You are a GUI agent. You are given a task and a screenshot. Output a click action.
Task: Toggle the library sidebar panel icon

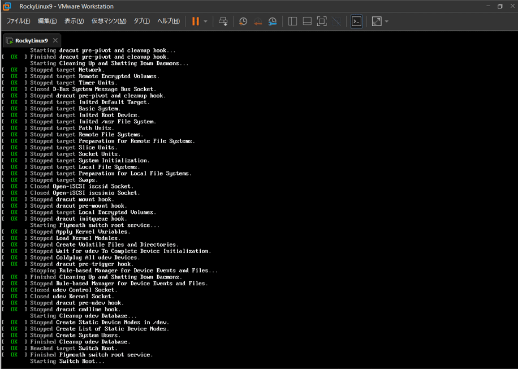pos(292,22)
